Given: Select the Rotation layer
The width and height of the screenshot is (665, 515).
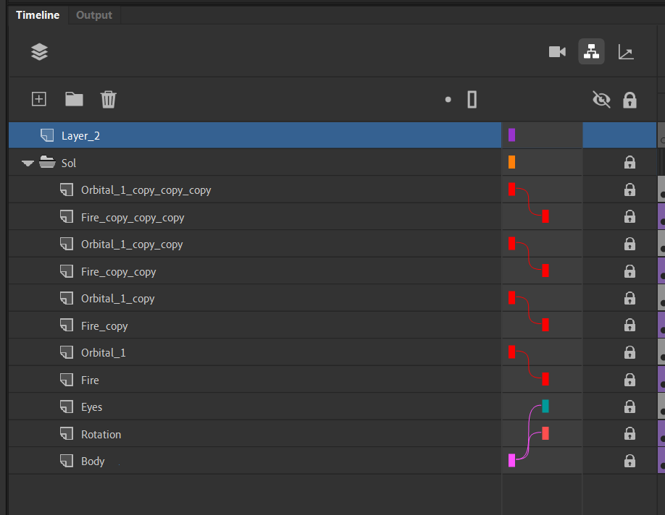Looking at the screenshot, I should pos(101,434).
